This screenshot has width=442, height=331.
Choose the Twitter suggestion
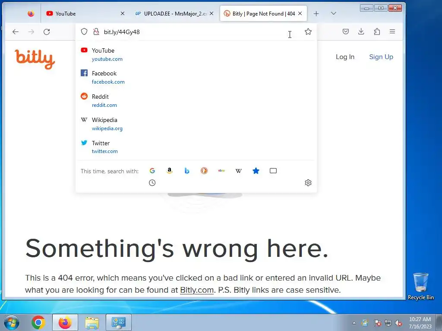pos(196,147)
